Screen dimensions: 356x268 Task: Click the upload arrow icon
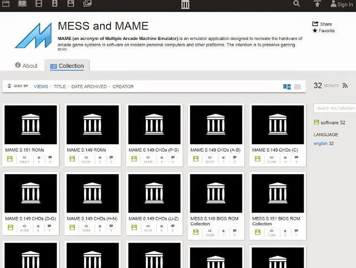tap(317, 4)
